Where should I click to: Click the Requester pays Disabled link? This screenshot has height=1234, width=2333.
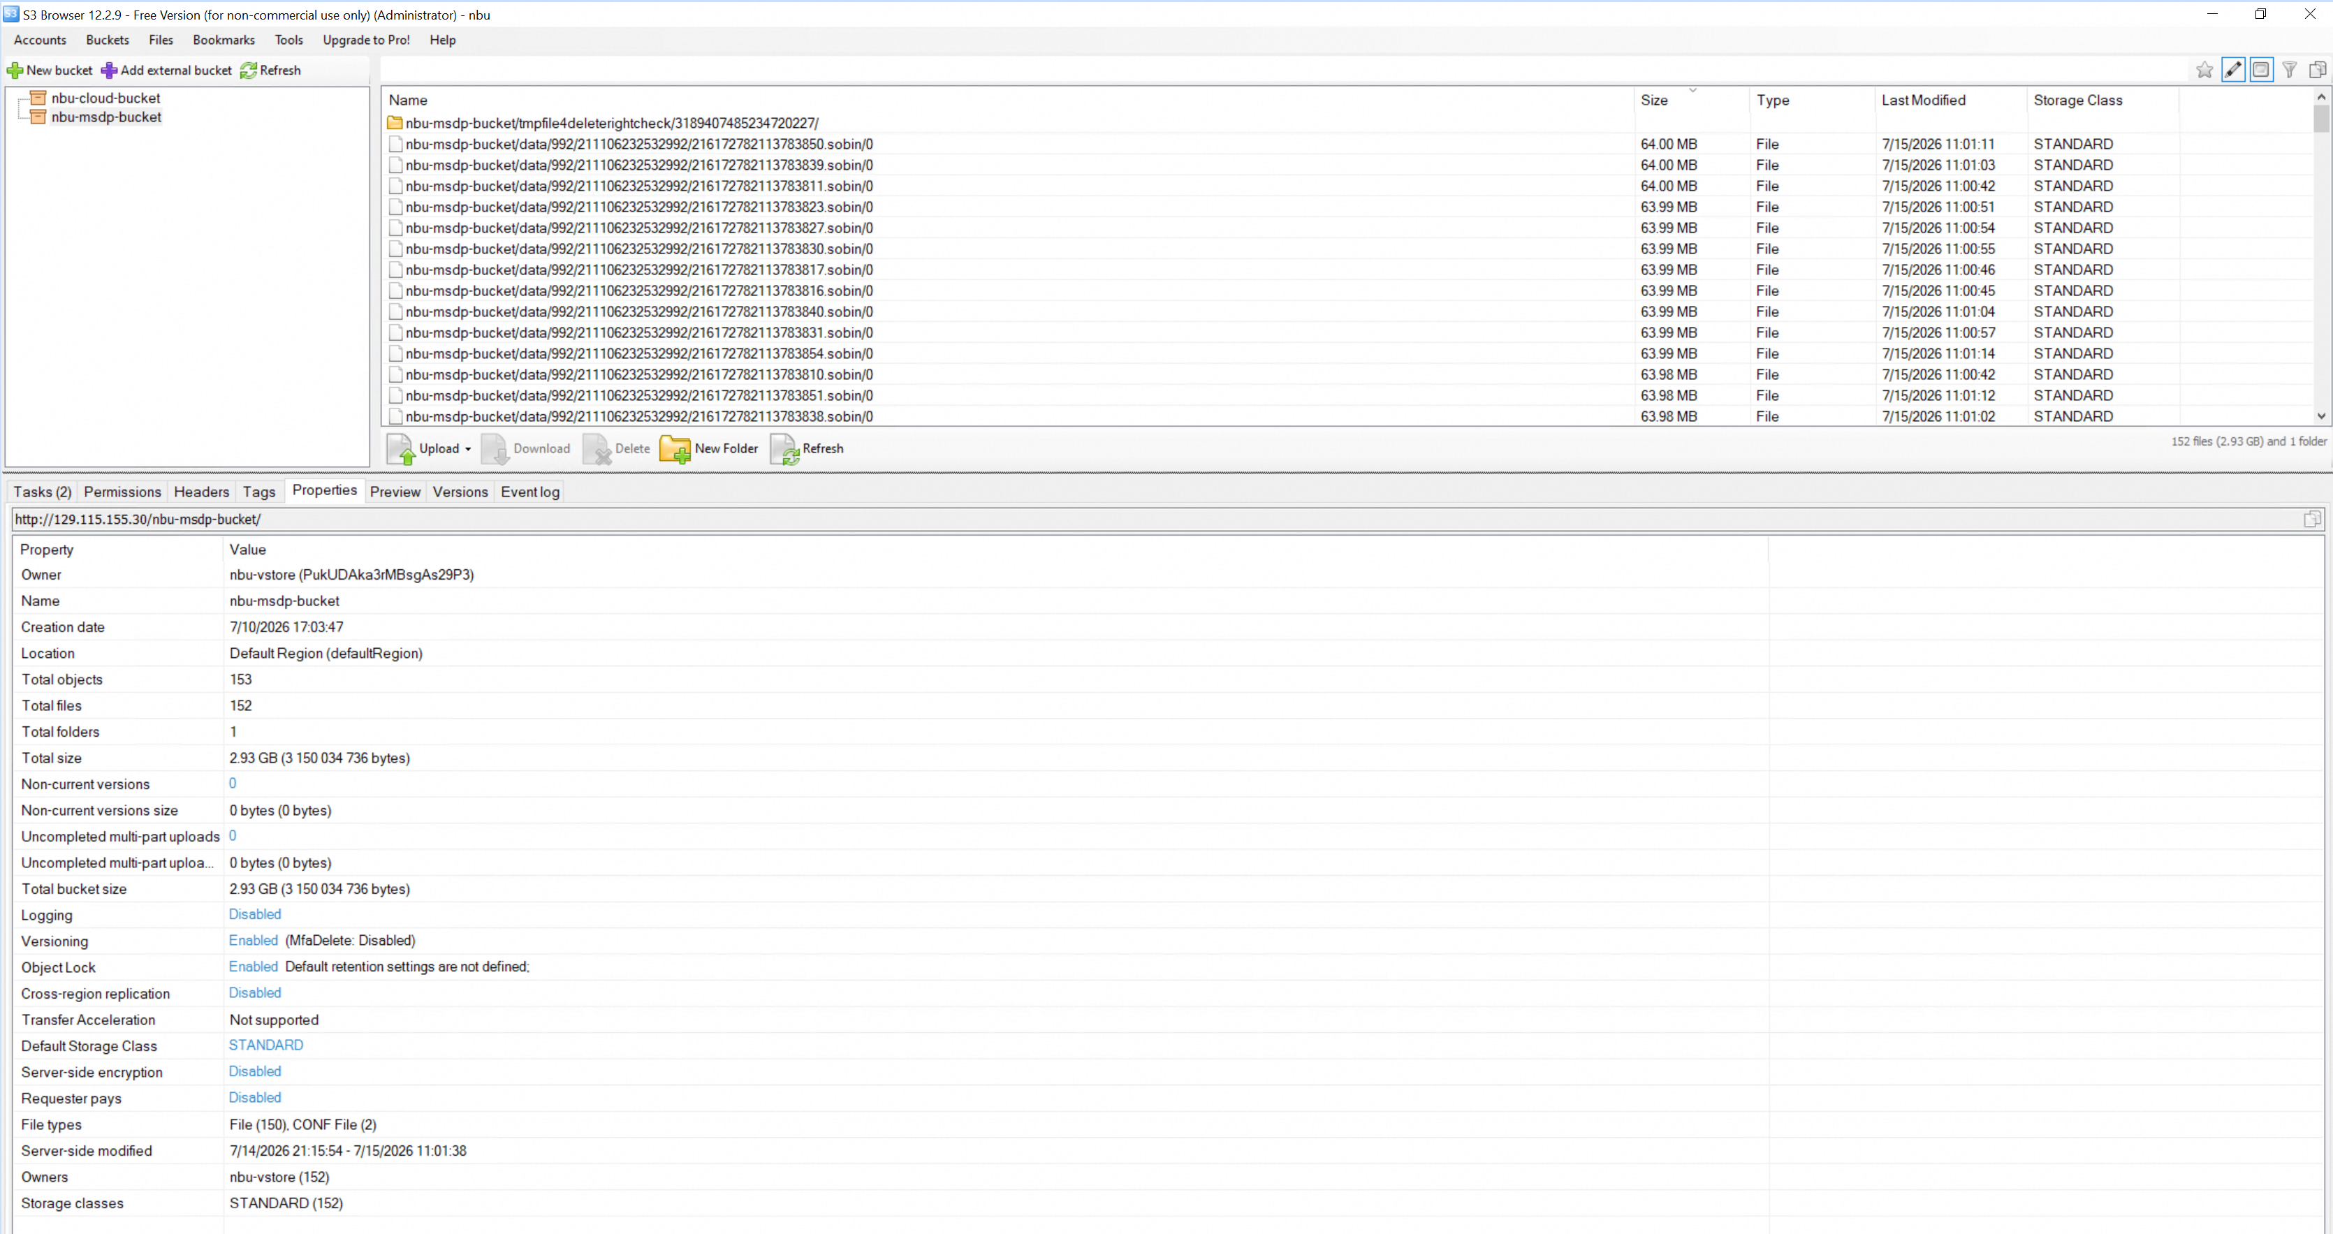click(x=254, y=1097)
